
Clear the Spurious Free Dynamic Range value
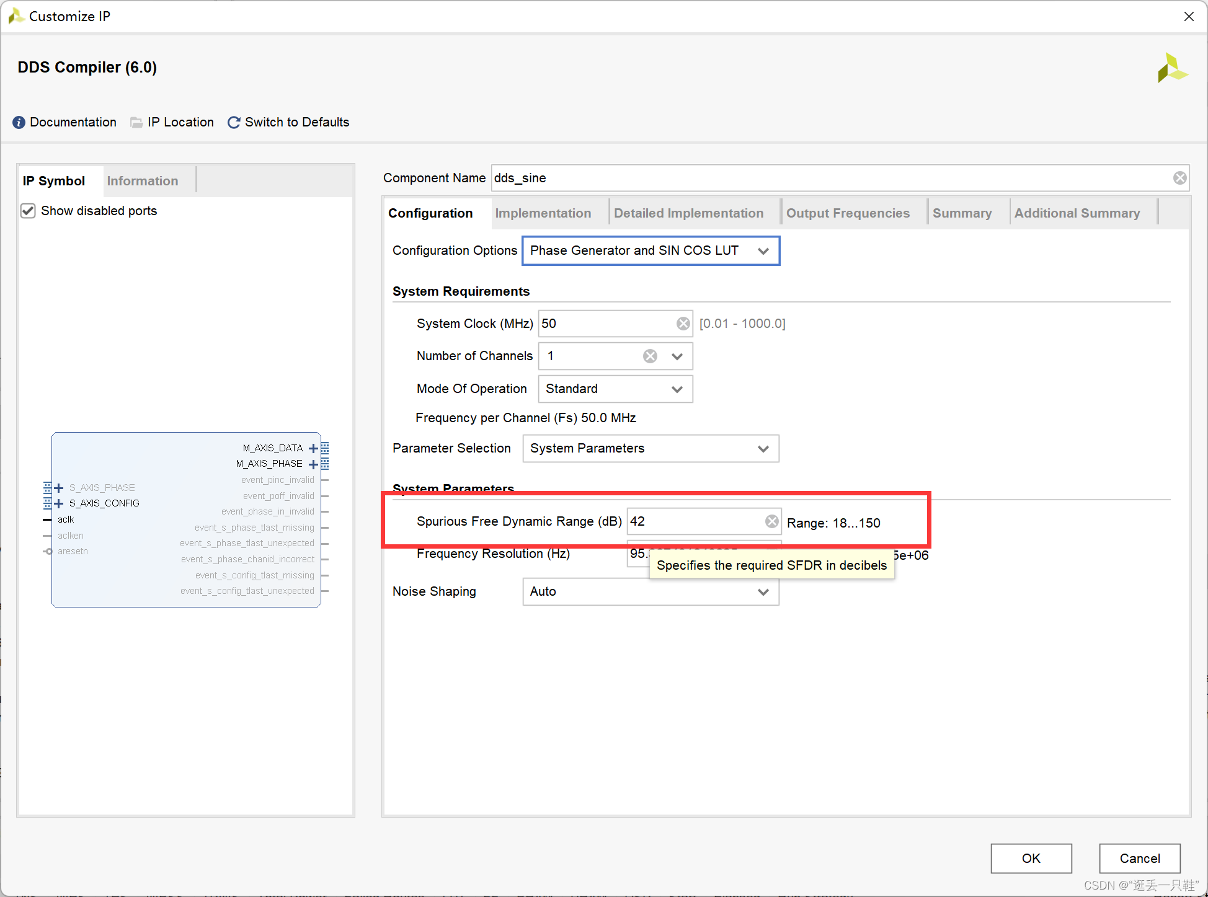(x=771, y=521)
